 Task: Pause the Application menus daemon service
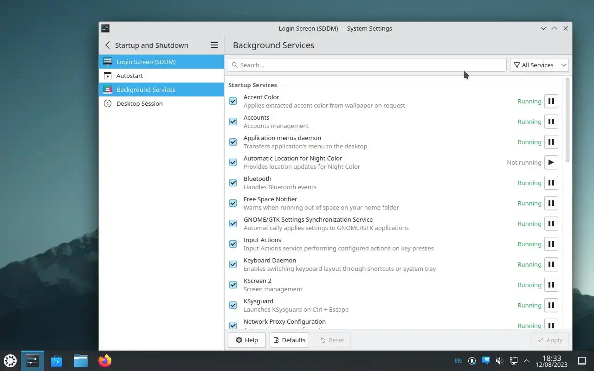click(x=551, y=142)
